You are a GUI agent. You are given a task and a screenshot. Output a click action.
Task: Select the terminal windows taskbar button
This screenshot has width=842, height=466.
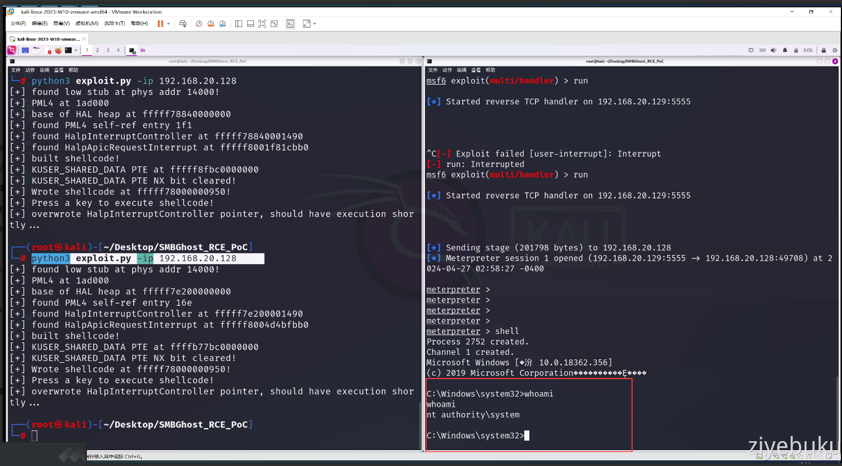click(132, 51)
